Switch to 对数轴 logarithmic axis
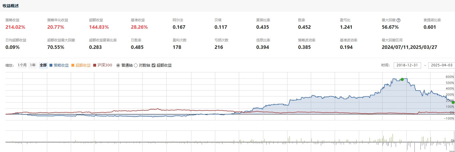Image resolution: width=455 pixels, height=152 pixels. pos(136,65)
